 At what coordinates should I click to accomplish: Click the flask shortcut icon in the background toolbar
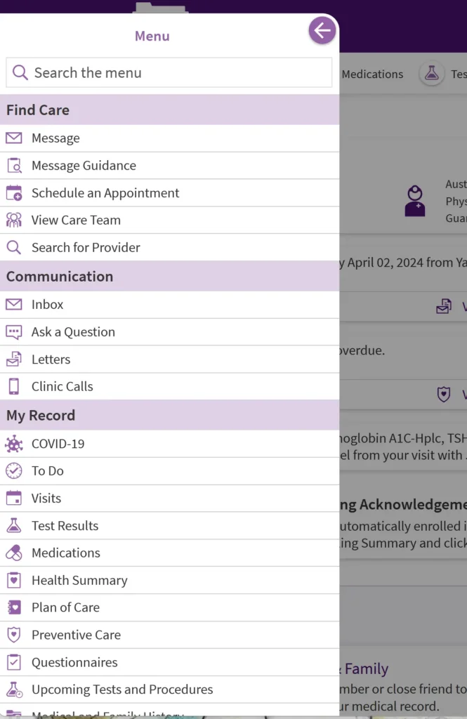[x=431, y=73]
